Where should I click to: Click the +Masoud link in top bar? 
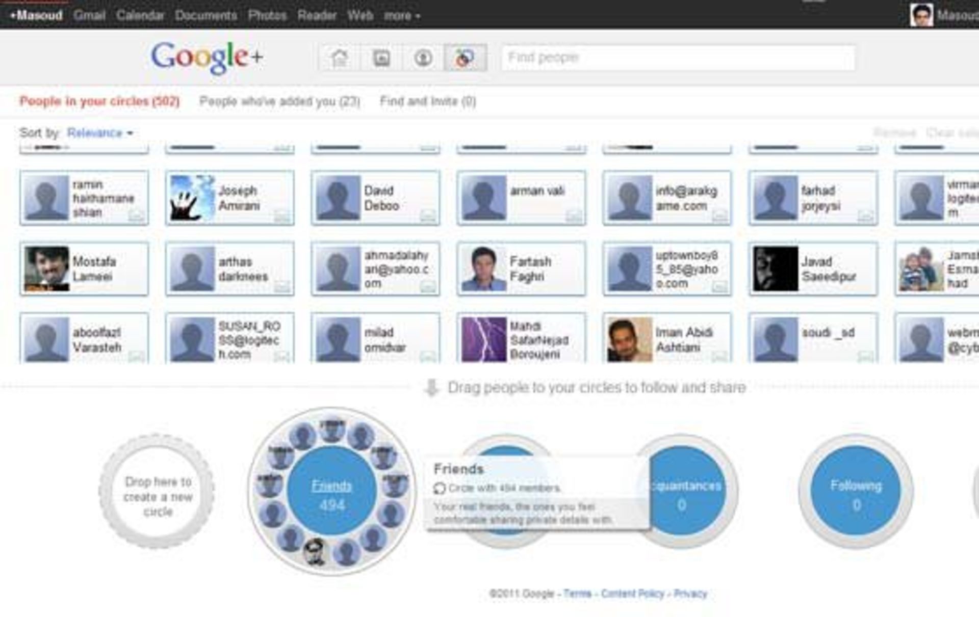click(x=36, y=15)
